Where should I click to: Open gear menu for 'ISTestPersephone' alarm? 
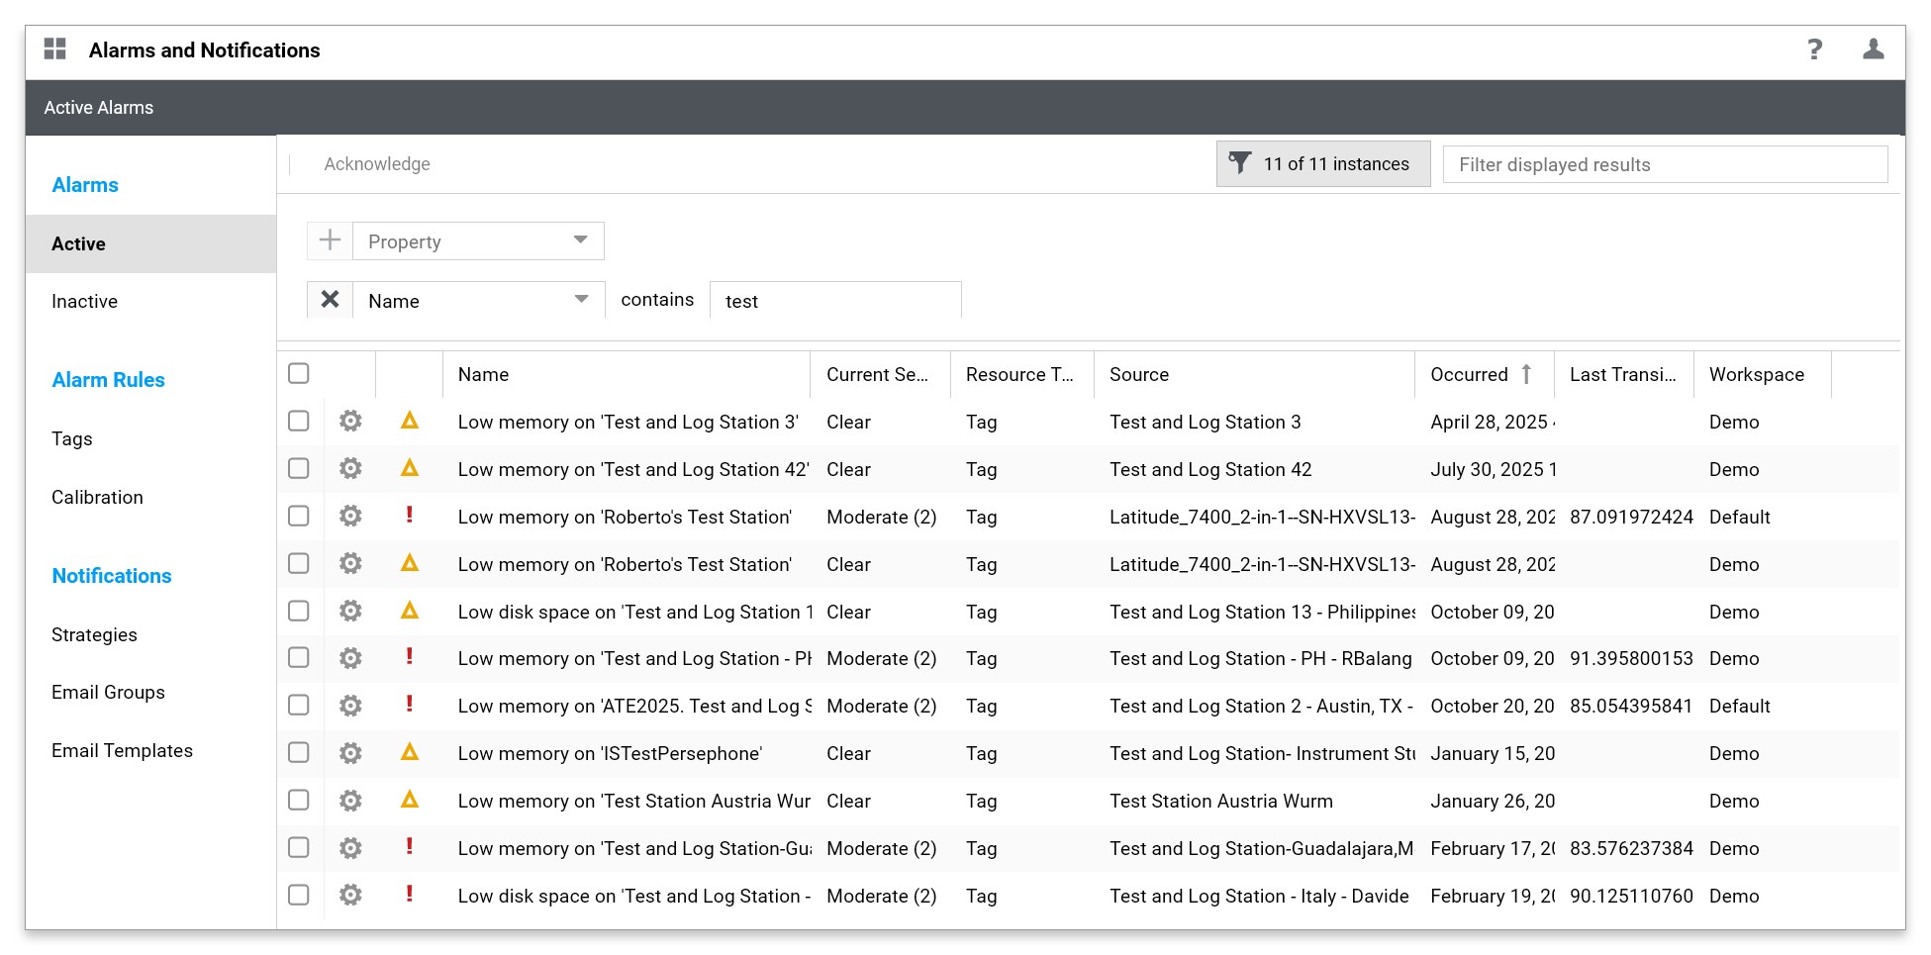(350, 753)
